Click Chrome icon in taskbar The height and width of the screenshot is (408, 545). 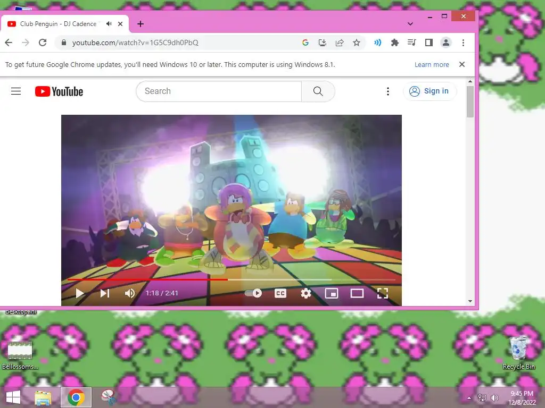coord(76,397)
